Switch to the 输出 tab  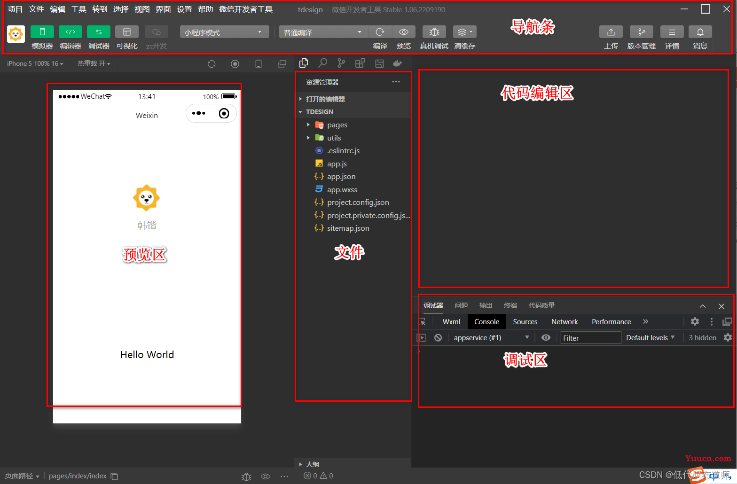486,305
